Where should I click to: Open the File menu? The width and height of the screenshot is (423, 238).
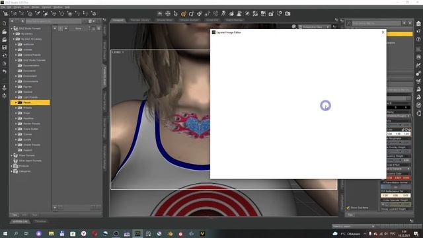3,7
